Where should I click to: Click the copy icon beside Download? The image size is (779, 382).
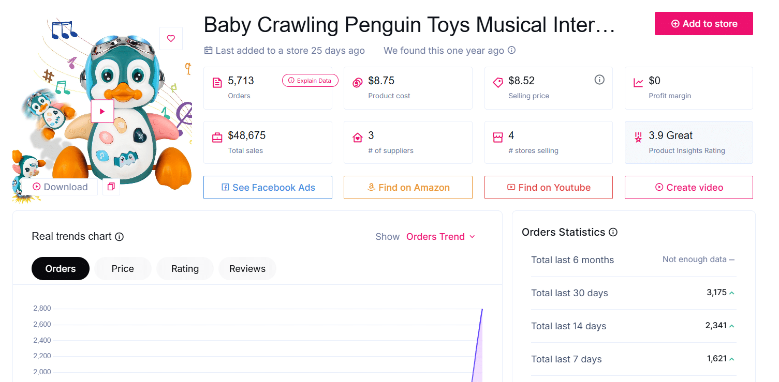tap(111, 186)
